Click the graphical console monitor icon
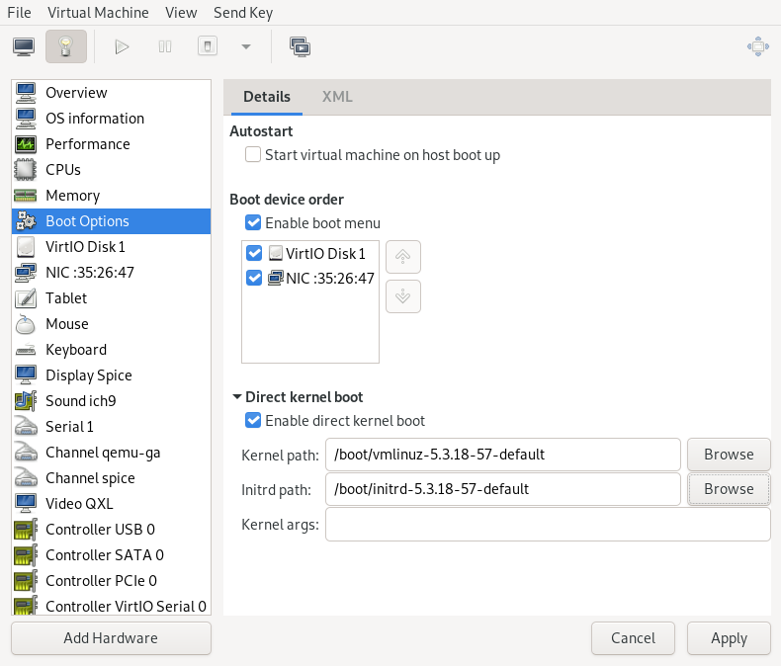The image size is (781, 666). (x=24, y=46)
